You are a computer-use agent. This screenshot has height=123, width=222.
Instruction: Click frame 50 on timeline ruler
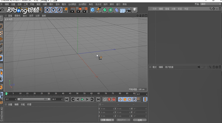(77, 94)
